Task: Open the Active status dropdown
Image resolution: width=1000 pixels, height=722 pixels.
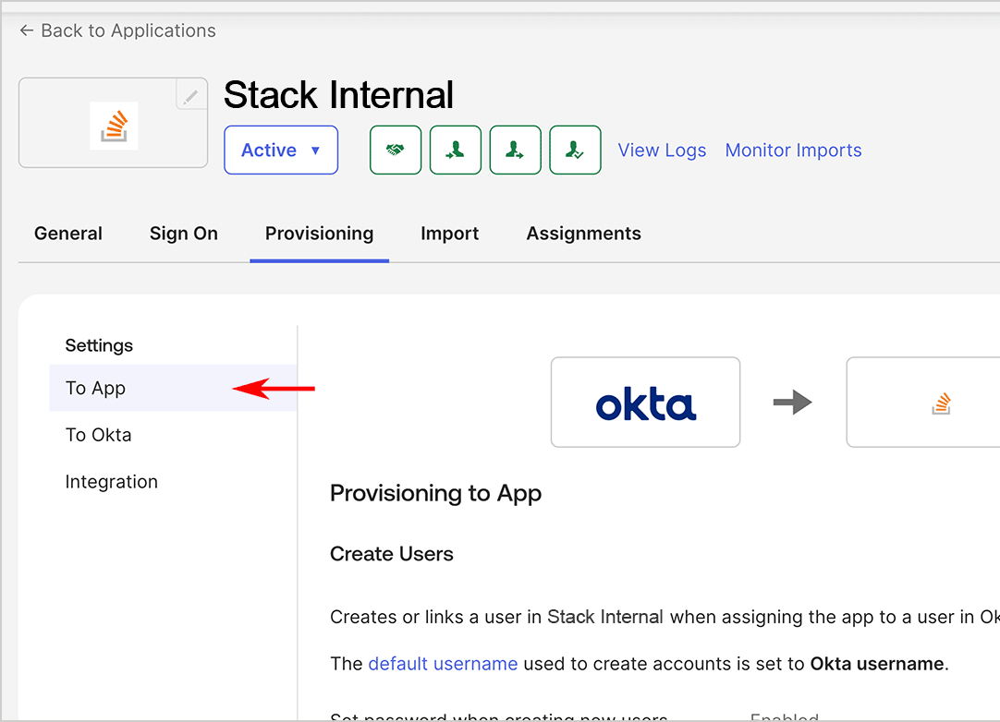Action: 281,150
